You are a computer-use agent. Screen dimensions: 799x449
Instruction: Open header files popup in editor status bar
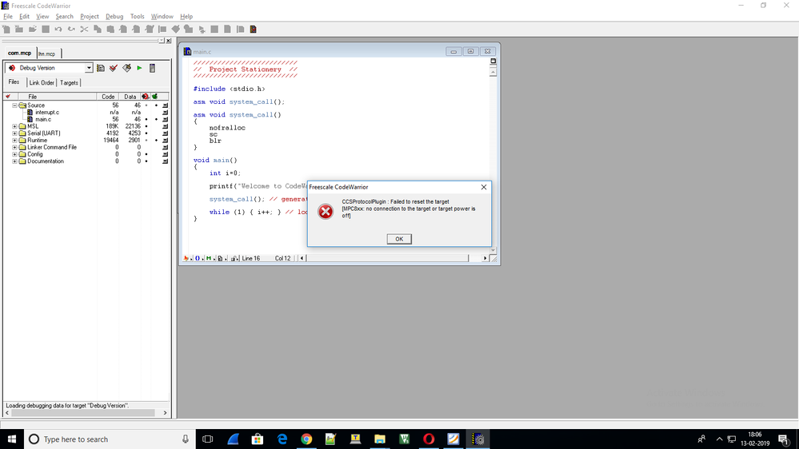tap(186, 258)
